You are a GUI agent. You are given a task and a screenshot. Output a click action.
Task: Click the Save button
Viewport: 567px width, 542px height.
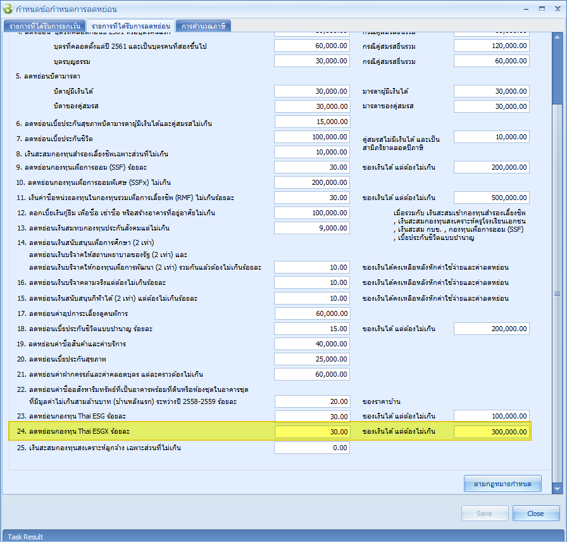pos(485,514)
